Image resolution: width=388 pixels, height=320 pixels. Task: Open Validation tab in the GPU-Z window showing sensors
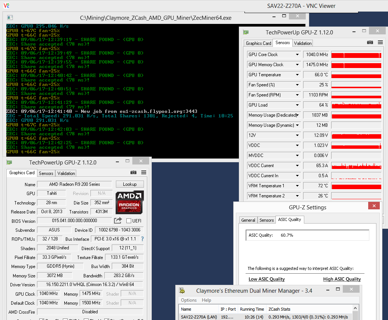coord(303,43)
